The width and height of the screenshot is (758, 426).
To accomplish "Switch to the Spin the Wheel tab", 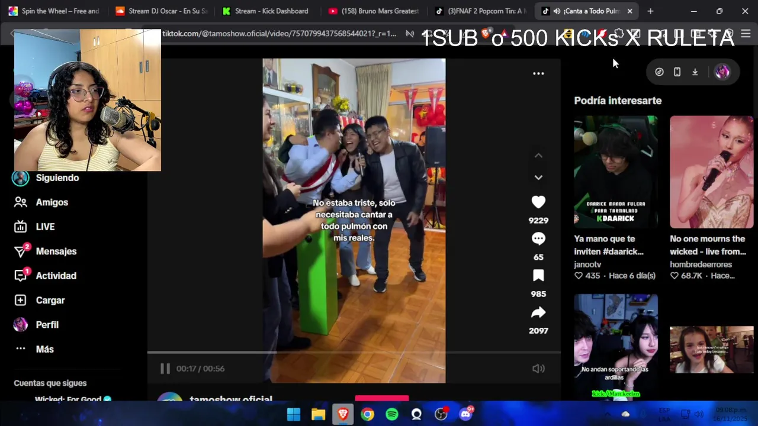I will (53, 11).
